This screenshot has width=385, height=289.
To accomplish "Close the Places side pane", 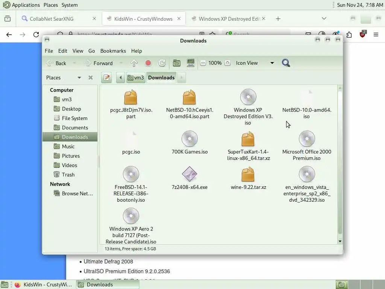I will click(x=91, y=78).
